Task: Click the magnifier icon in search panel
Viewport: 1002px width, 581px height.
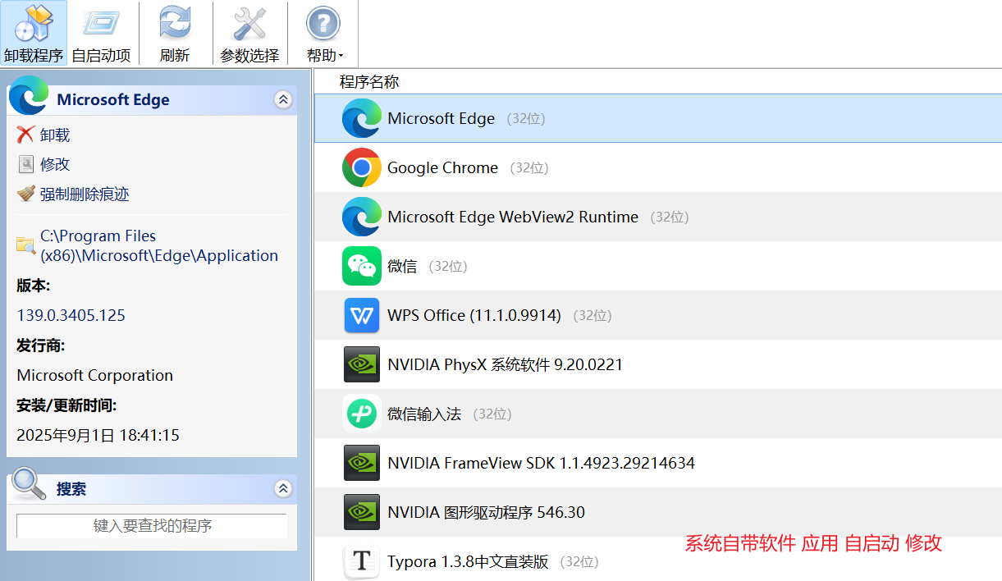Action: 29,484
